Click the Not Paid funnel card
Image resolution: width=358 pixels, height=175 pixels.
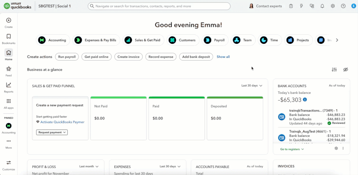point(119,118)
